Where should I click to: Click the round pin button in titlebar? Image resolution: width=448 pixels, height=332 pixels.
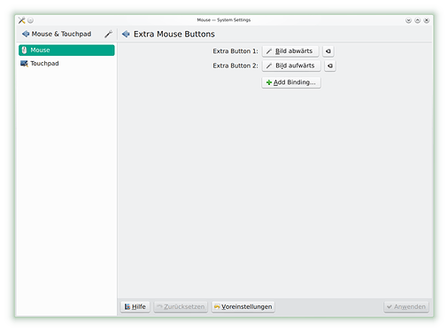pyautogui.click(x=30, y=20)
